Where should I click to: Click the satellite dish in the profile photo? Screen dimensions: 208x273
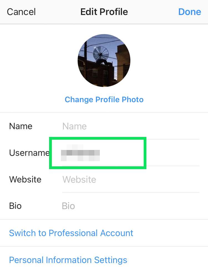coord(101,53)
